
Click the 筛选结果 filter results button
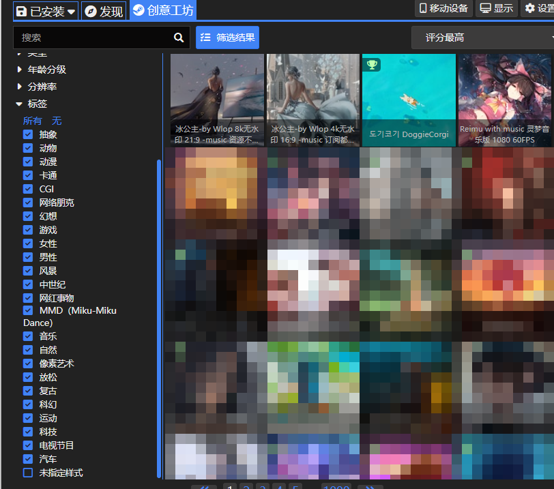click(227, 38)
